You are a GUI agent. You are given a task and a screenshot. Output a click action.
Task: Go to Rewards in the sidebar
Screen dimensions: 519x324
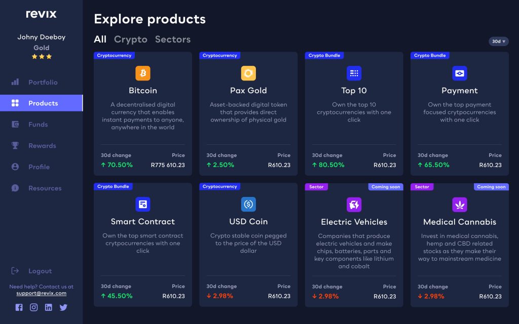42,146
